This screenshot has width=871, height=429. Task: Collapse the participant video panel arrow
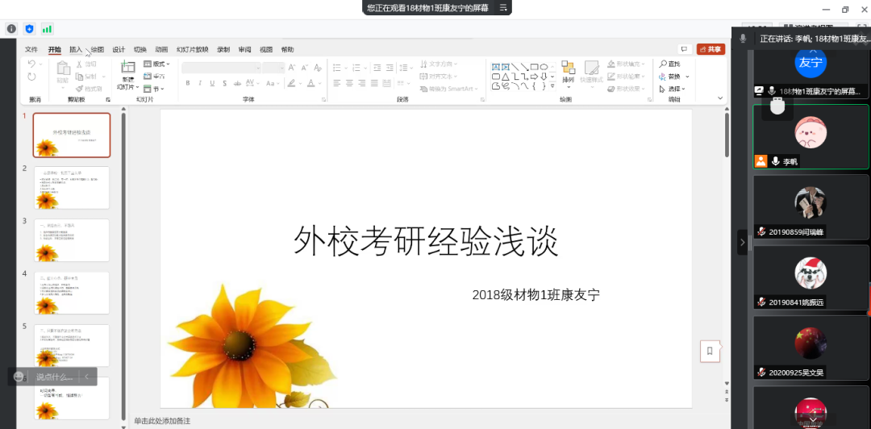point(742,242)
